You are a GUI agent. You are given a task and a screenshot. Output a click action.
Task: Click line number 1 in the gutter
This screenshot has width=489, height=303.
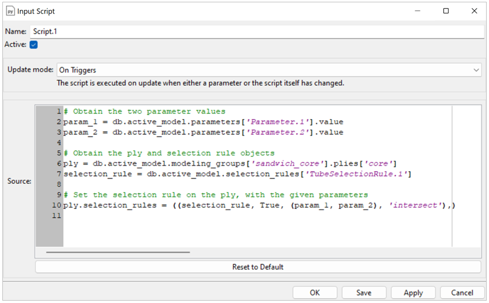click(58, 112)
